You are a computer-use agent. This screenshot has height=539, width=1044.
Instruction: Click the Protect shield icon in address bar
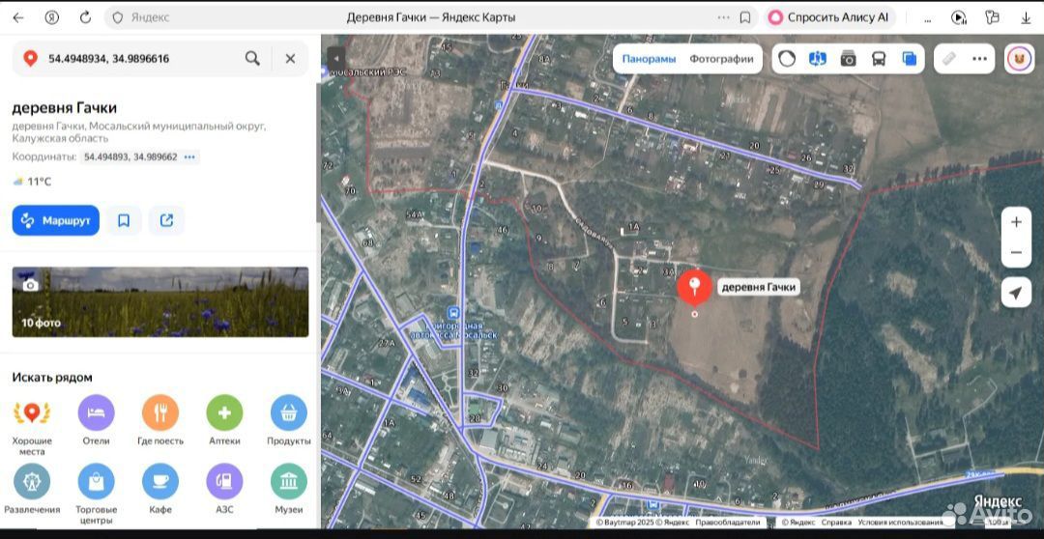tap(118, 18)
